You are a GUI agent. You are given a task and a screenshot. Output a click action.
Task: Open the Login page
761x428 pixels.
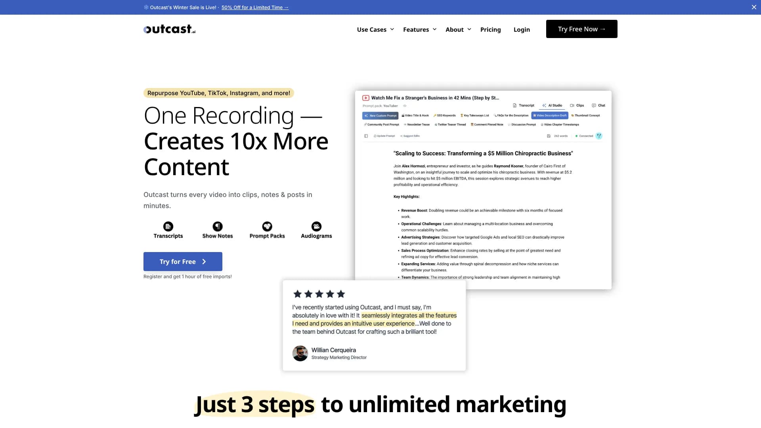[522, 29]
